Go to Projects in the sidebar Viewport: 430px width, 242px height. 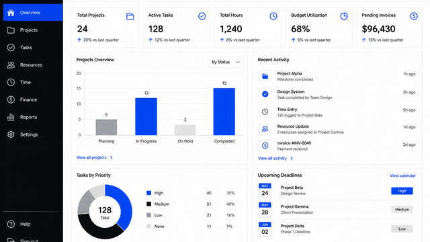click(x=29, y=30)
